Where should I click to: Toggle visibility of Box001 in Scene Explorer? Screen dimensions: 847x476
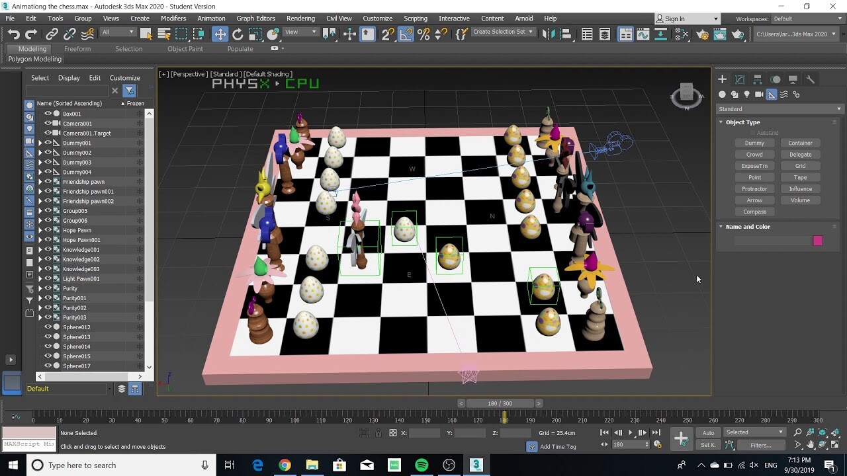click(x=47, y=113)
